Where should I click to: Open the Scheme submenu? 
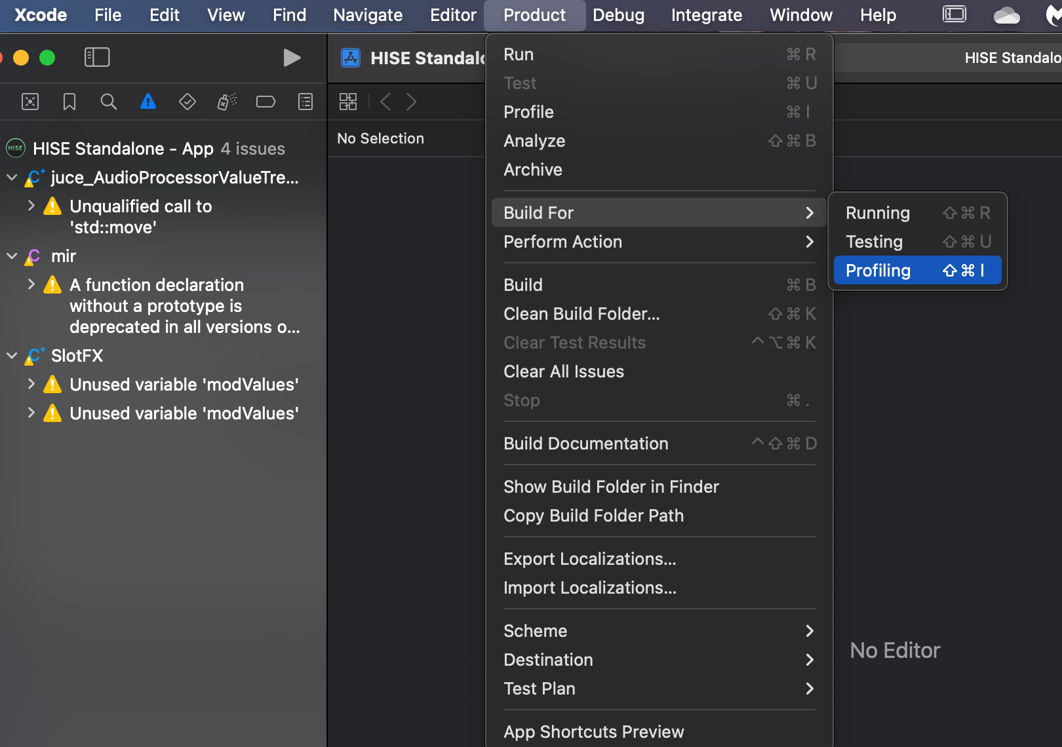point(659,631)
